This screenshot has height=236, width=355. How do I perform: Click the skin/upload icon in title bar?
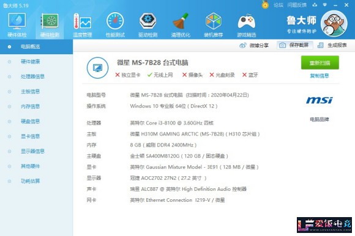pyautogui.click(x=315, y=5)
